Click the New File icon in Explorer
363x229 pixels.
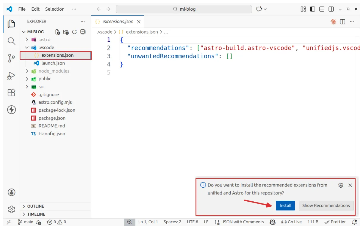click(58, 32)
